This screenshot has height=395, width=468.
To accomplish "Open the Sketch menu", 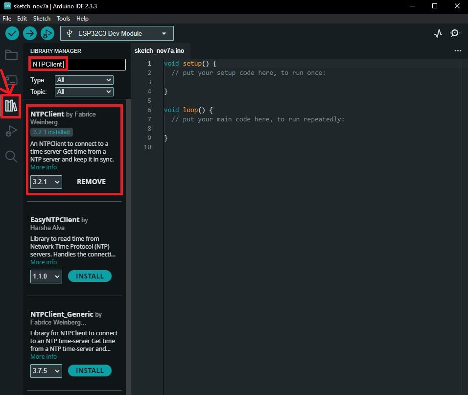I will tap(42, 19).
